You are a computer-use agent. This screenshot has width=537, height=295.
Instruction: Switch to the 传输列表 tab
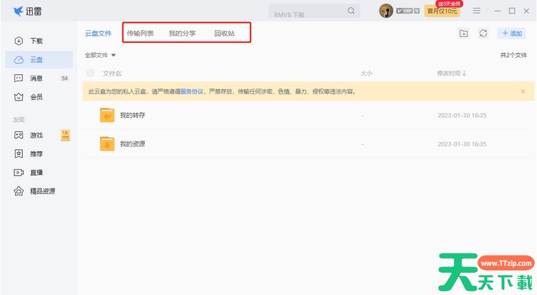140,34
